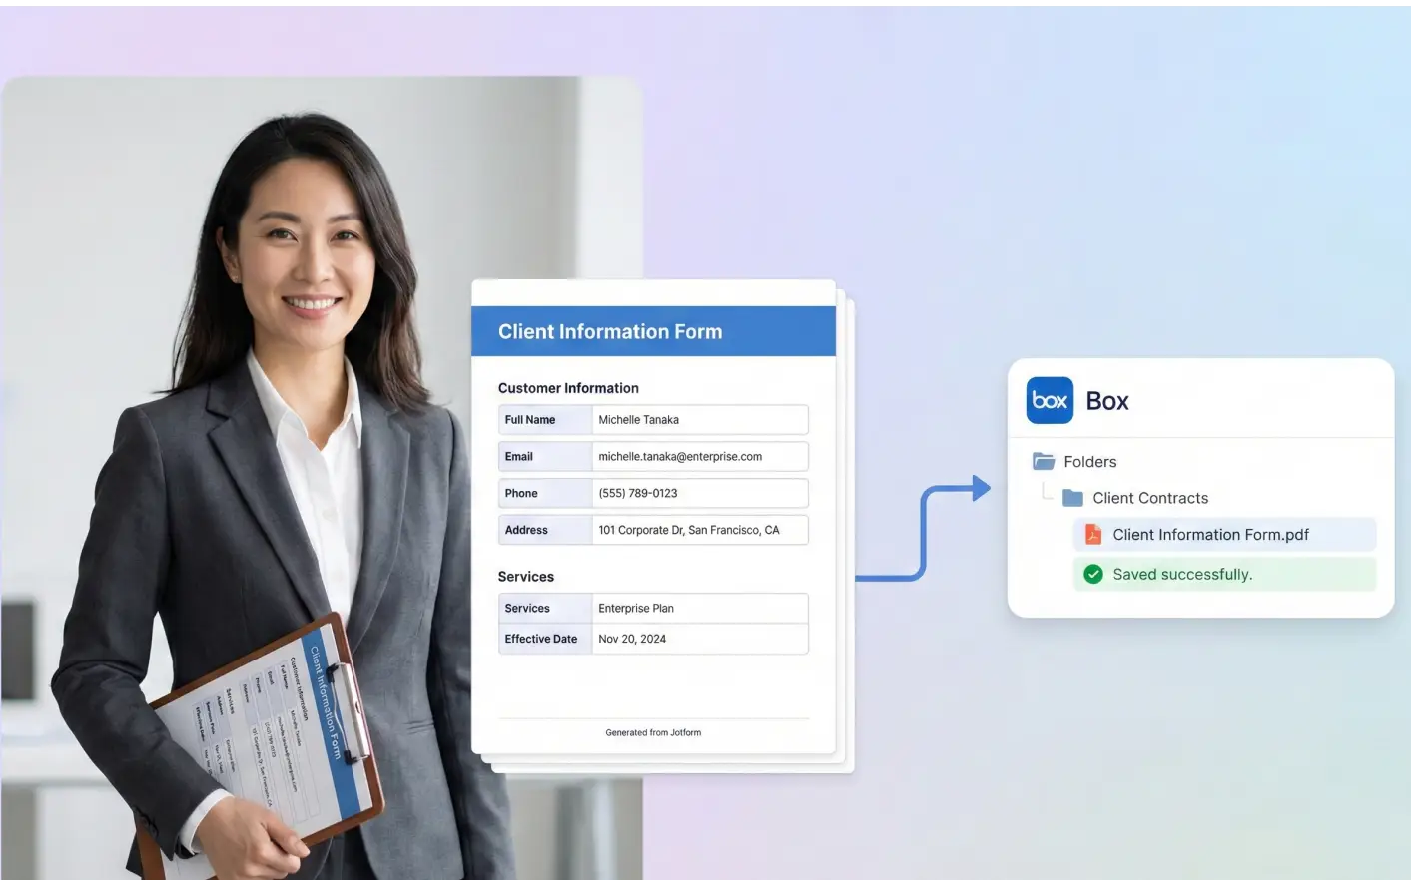This screenshot has height=880, width=1411.
Task: Click the Saved successfully message text
Action: 1182,574
